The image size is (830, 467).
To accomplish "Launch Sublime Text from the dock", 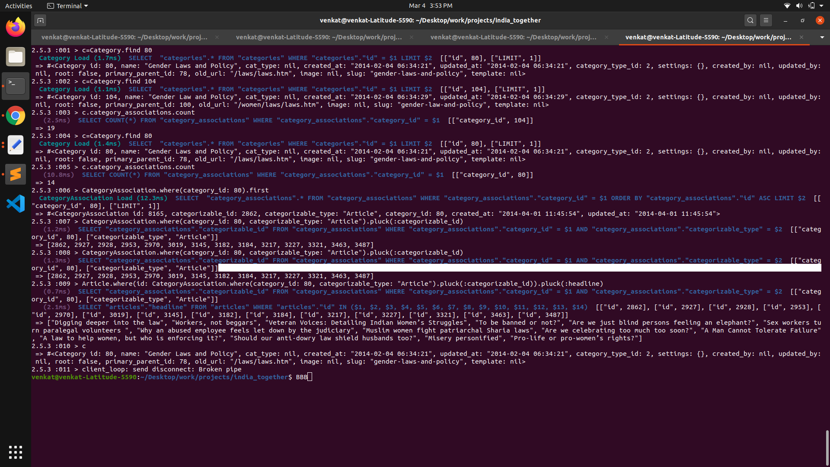I will point(16,174).
